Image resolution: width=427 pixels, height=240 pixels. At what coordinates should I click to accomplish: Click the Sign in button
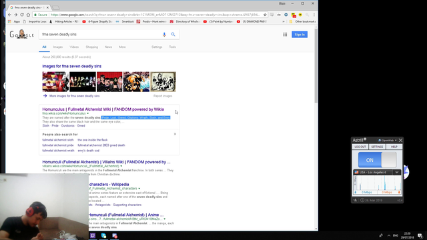point(300,35)
